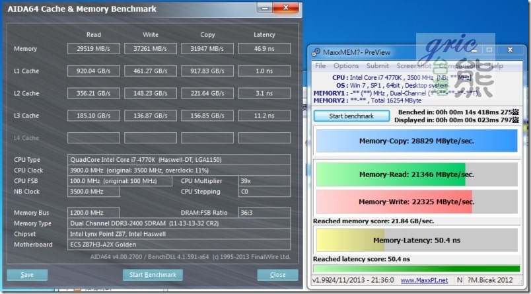The image size is (531, 294).
Task: Click the MEMORY2 Total 16254 MByte line
Action: [x=367, y=100]
